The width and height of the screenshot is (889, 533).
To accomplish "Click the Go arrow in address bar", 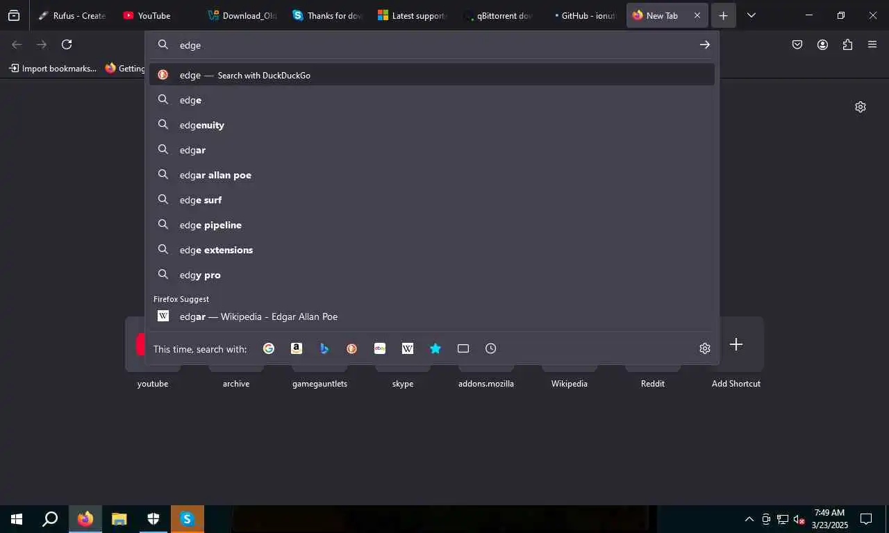I will pyautogui.click(x=705, y=44).
